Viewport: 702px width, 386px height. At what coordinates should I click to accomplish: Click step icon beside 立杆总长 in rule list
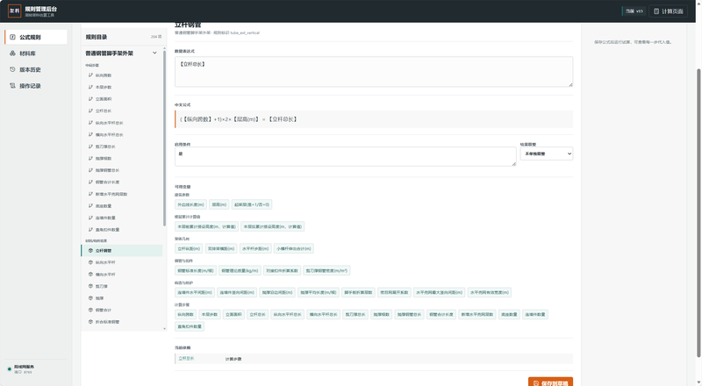[x=91, y=111]
